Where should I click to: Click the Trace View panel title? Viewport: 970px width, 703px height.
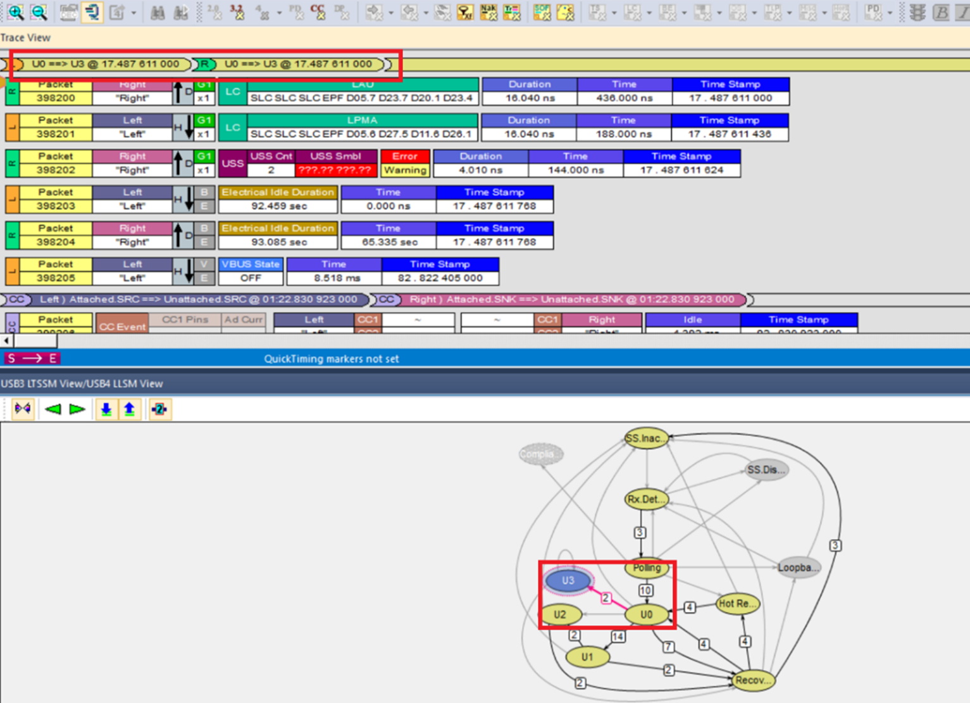tap(25, 38)
